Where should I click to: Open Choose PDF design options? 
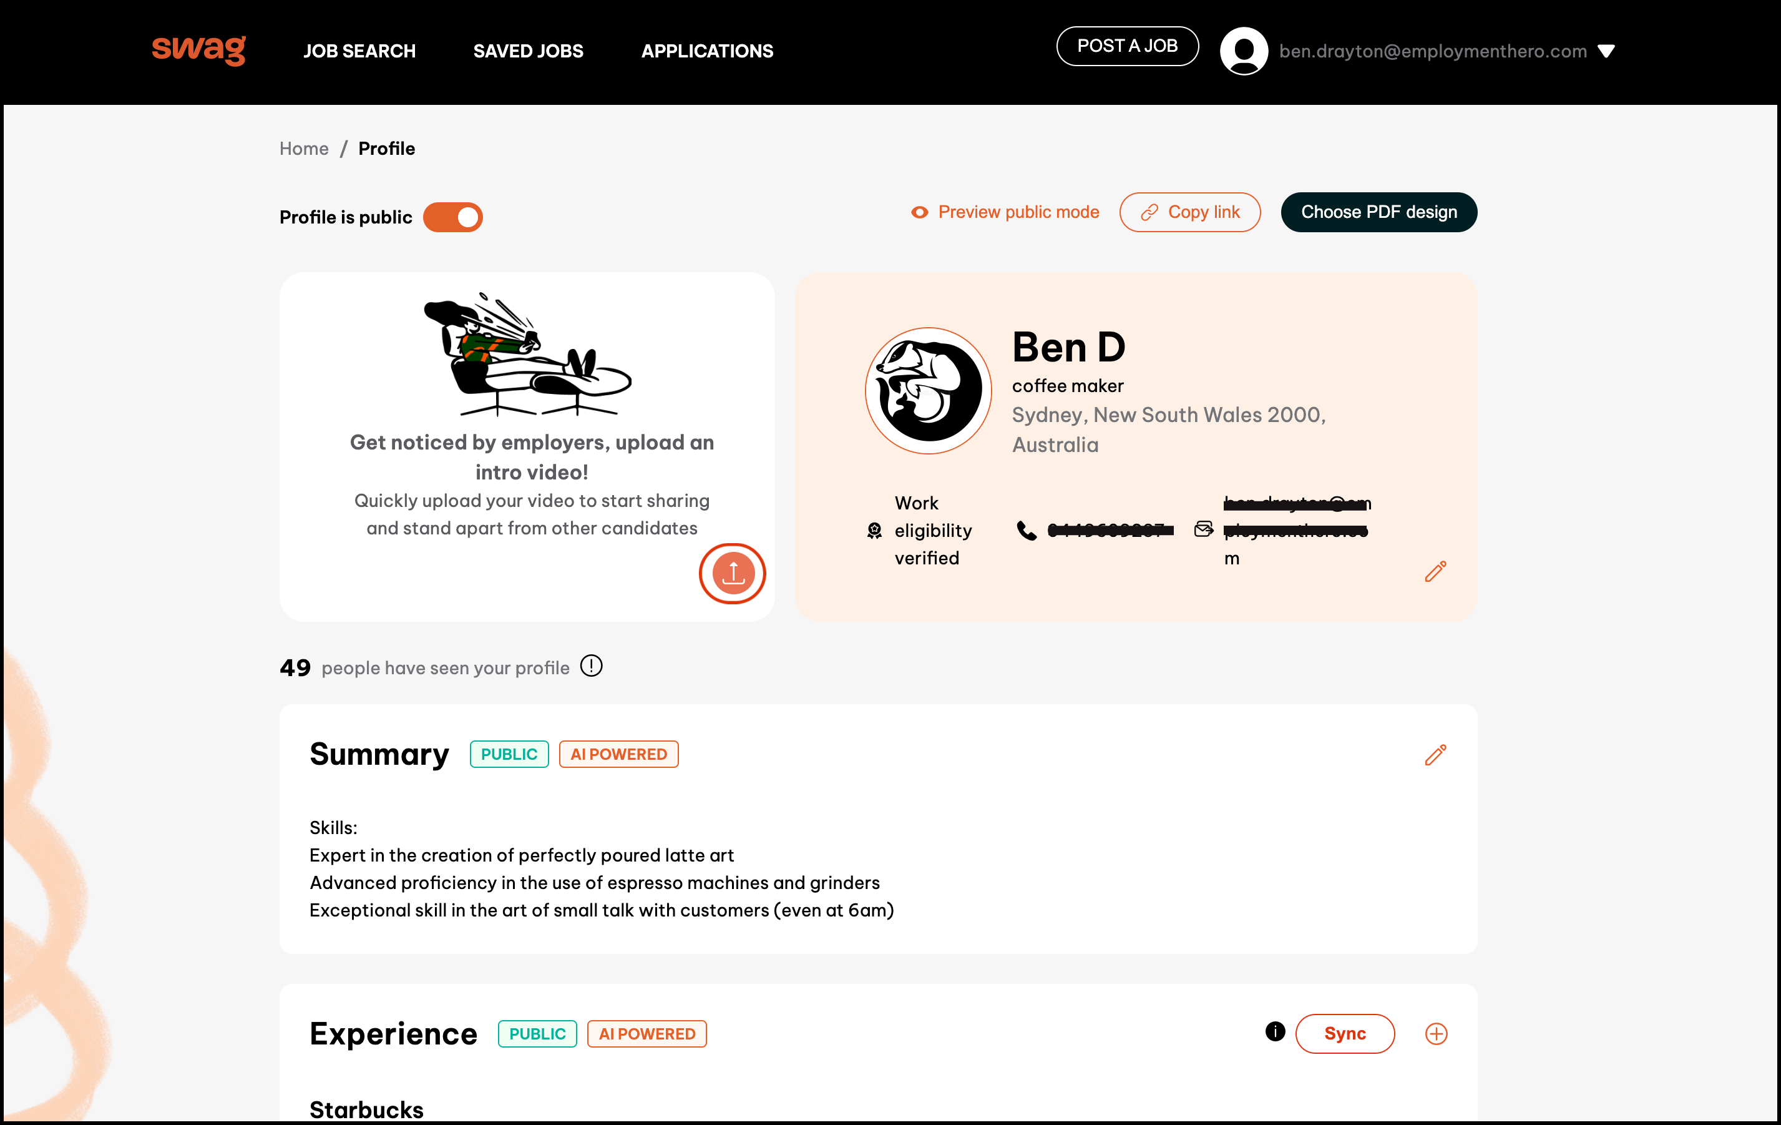[1378, 212]
